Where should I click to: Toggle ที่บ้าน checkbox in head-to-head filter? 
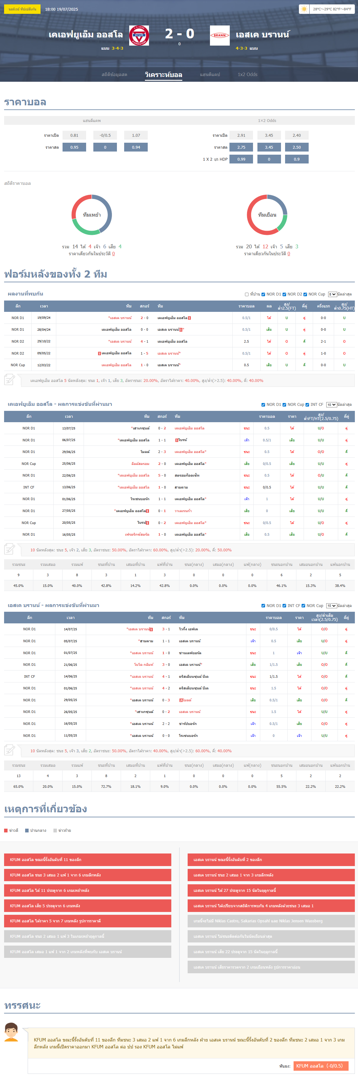[x=247, y=294]
